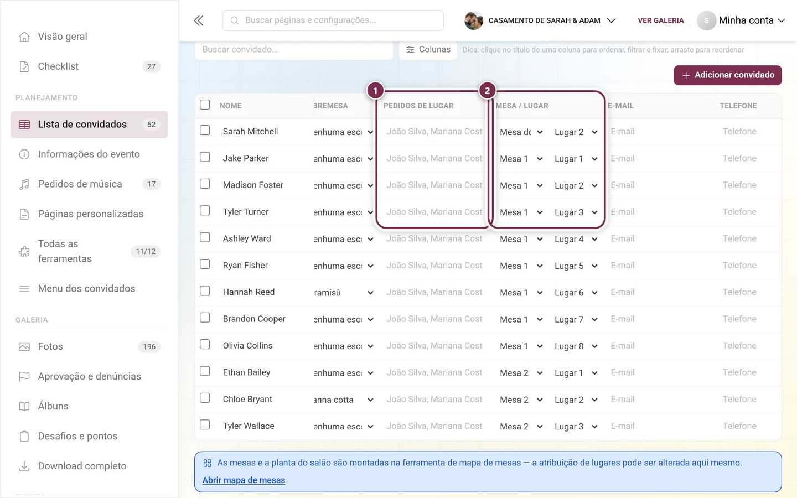Open the event selector Casamento de Sarah & Adam
This screenshot has height=498, width=797.
coord(540,20)
